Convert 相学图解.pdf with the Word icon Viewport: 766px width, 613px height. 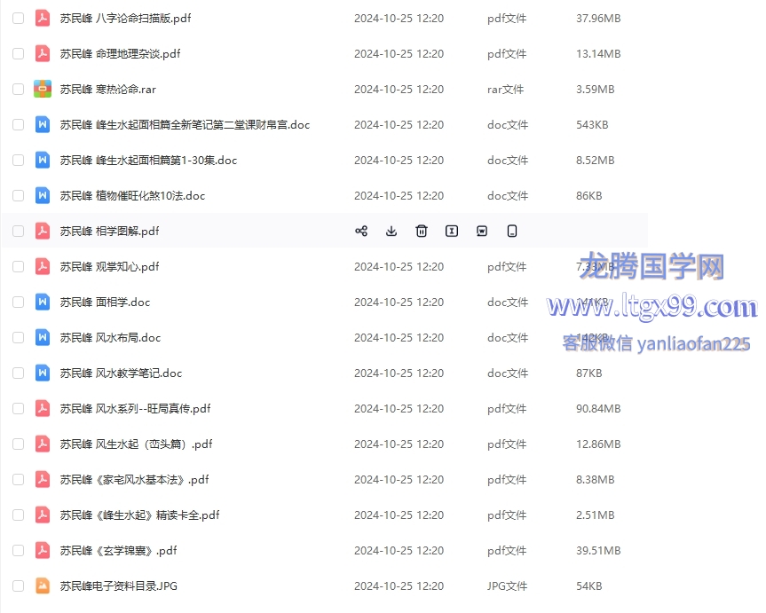pyautogui.click(x=482, y=231)
